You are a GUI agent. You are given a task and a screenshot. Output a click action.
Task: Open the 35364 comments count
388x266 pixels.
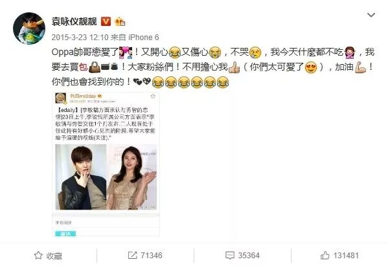pyautogui.click(x=249, y=256)
